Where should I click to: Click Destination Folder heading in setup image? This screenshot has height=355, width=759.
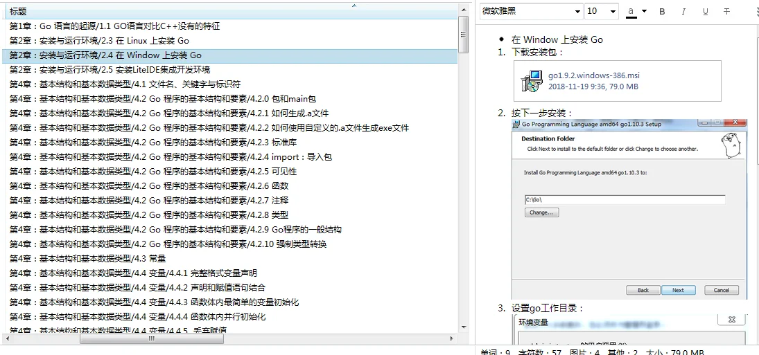click(x=548, y=139)
